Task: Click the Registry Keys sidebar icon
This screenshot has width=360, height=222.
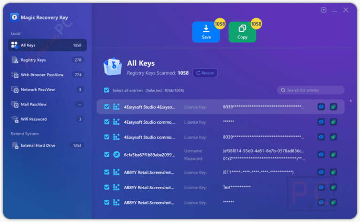Action: tap(15, 60)
